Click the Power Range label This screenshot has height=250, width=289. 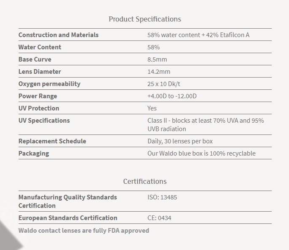point(38,96)
